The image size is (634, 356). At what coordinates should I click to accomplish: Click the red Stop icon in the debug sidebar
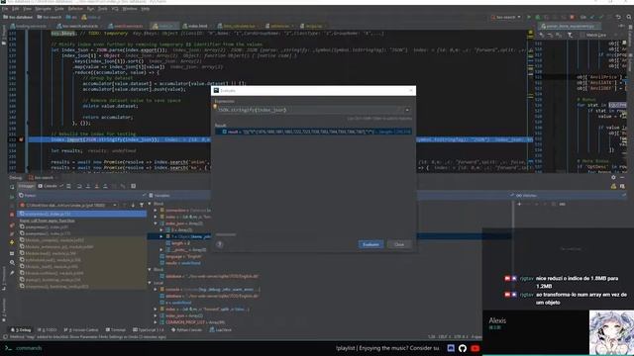tap(12, 215)
